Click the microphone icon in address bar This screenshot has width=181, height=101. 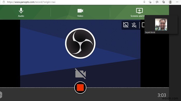(144, 2)
